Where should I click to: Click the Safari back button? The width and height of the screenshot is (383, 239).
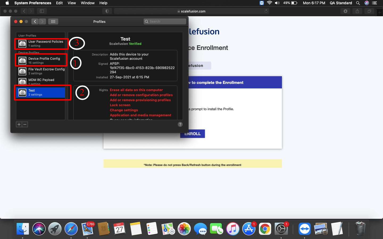coord(24,11)
